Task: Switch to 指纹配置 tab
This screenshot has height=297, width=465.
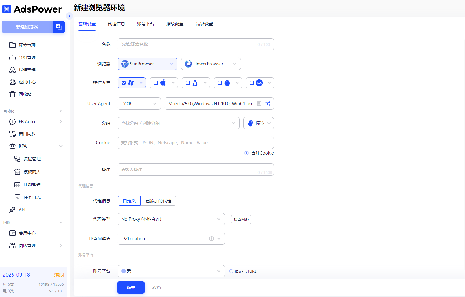Action: [x=175, y=24]
